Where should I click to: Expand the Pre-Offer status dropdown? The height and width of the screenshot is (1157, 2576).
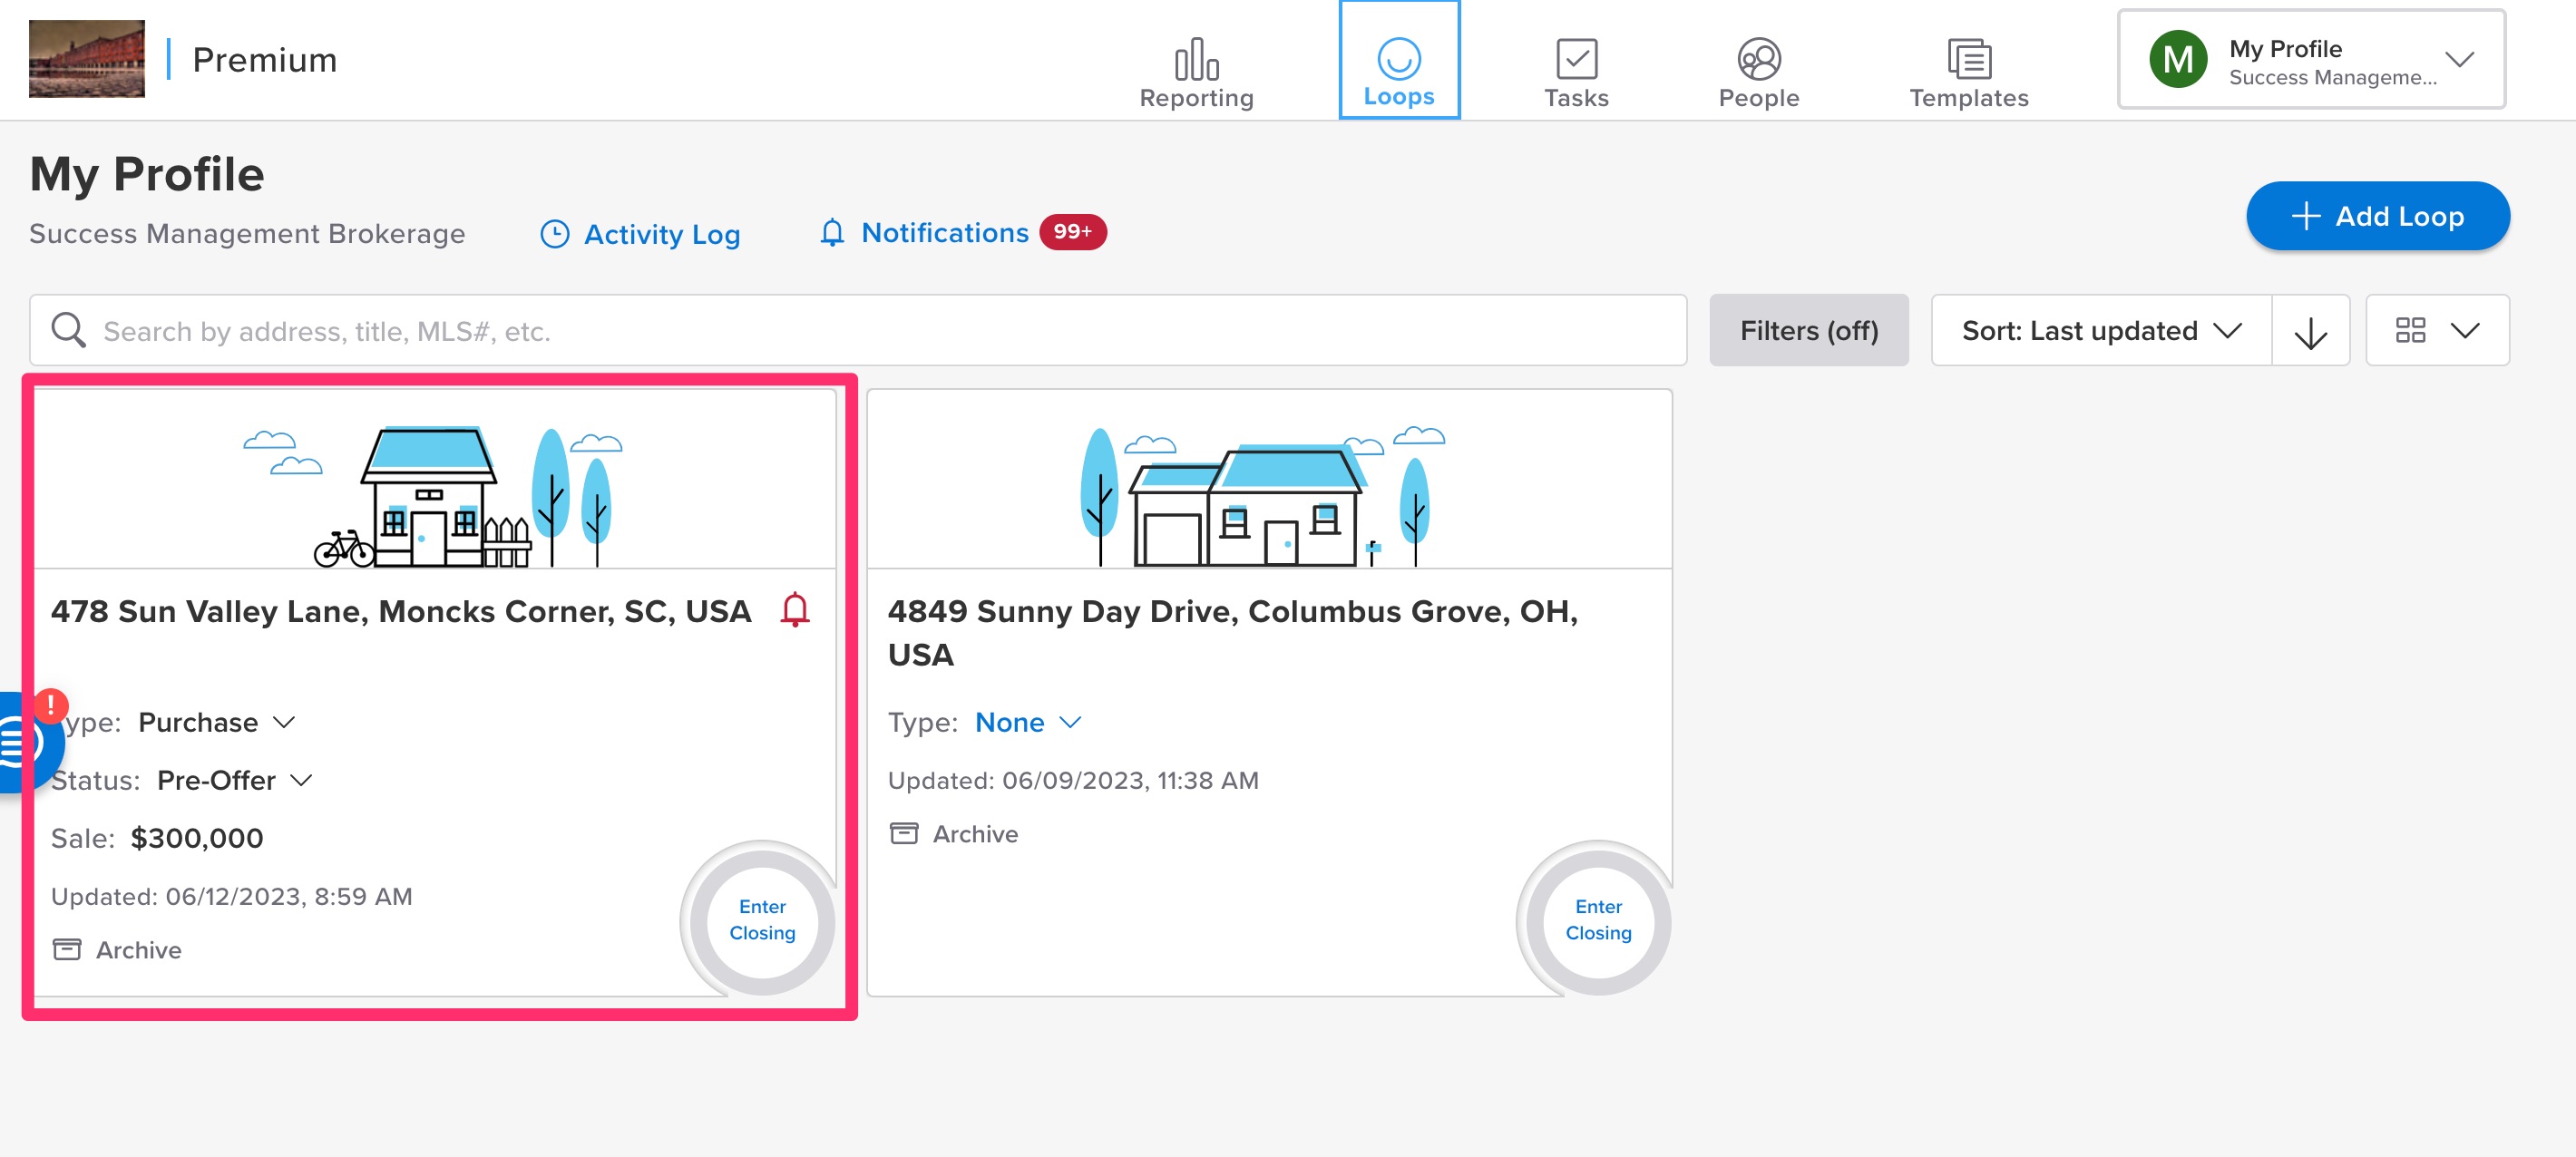[235, 780]
